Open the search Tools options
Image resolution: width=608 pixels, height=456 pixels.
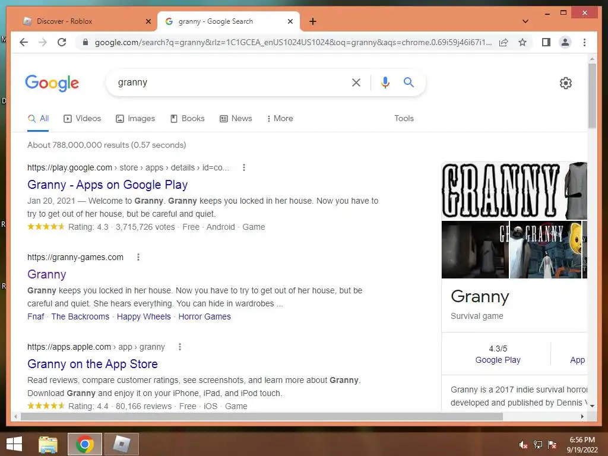pyautogui.click(x=404, y=119)
